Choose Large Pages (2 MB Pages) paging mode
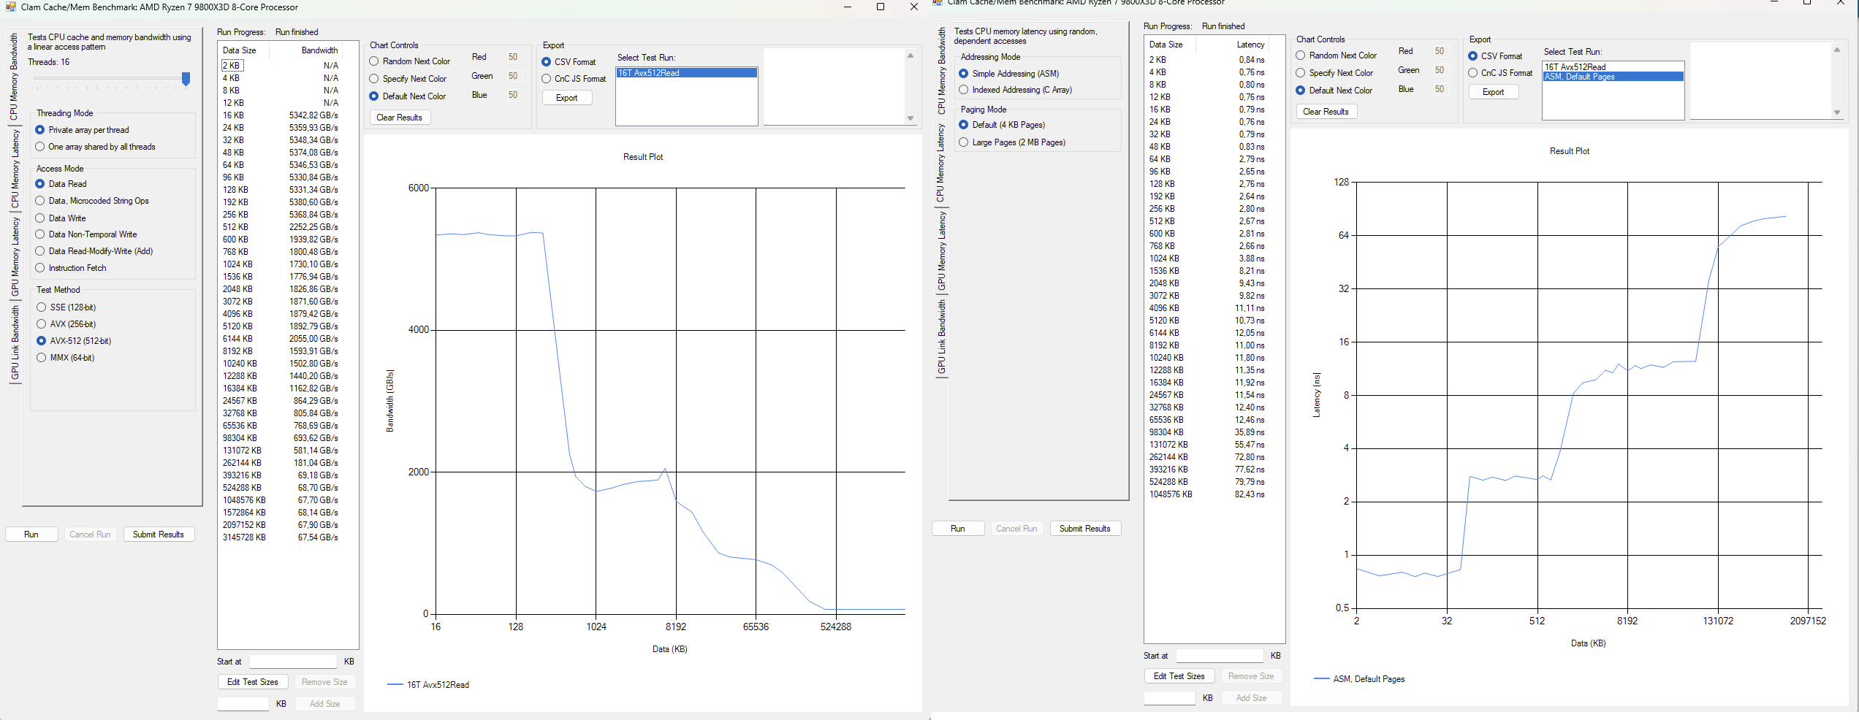Viewport: 1859px width, 720px height. coord(1012,142)
